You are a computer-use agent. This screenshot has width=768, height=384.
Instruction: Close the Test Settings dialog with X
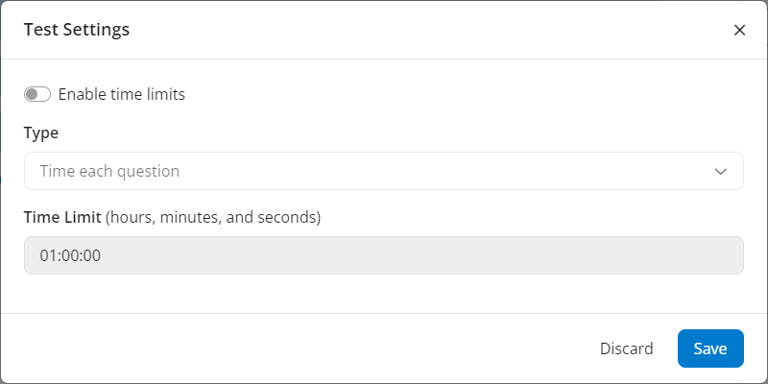point(739,30)
